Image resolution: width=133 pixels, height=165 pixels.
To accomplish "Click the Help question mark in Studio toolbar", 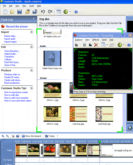I will (76, 11).
